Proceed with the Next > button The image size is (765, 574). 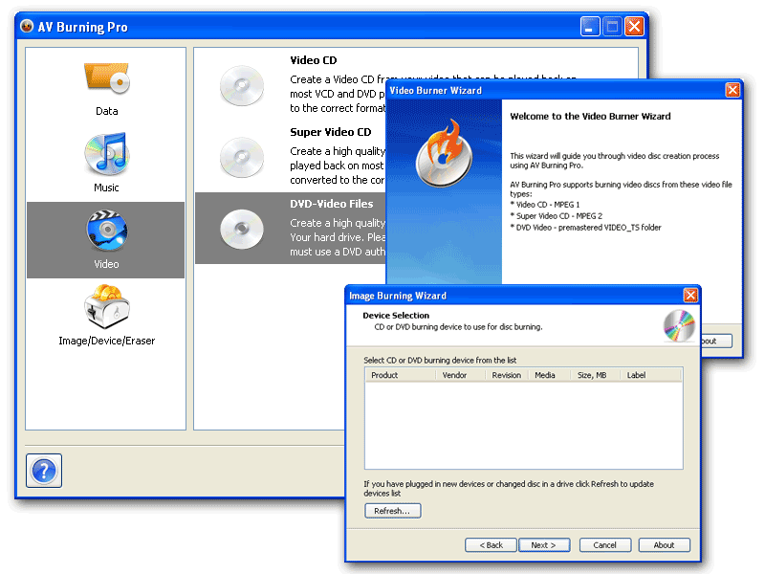click(543, 544)
